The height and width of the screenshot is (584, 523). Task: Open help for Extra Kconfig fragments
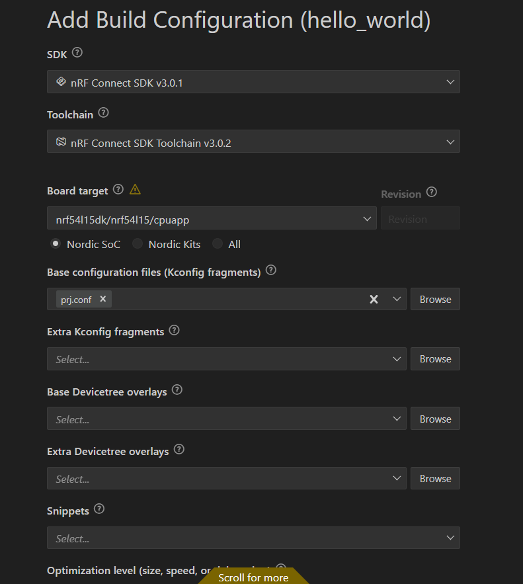click(174, 331)
